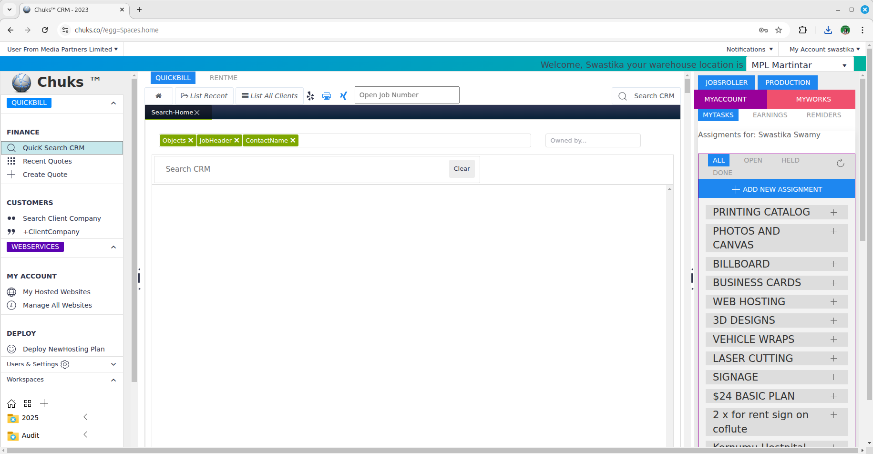Open the workspaces grid view icon
873x454 pixels.
[x=28, y=403]
